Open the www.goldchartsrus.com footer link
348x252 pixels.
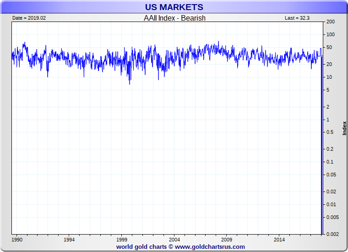(210, 247)
